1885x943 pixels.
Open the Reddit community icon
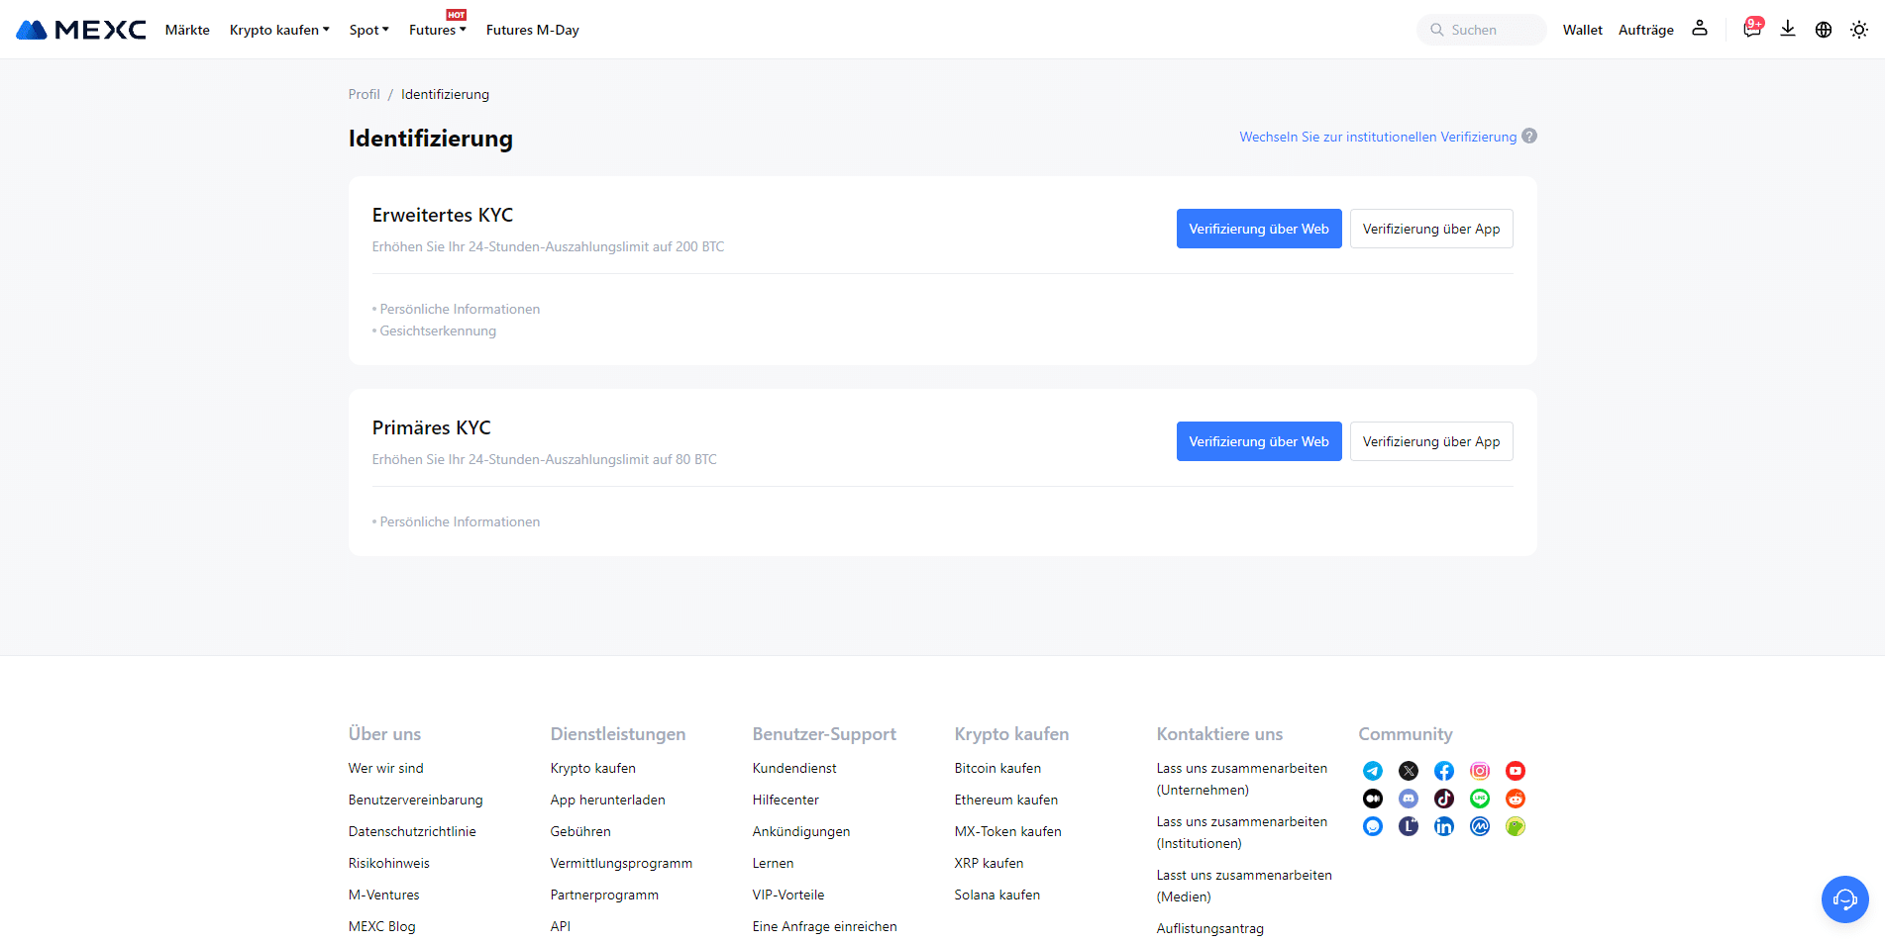pyautogui.click(x=1516, y=799)
